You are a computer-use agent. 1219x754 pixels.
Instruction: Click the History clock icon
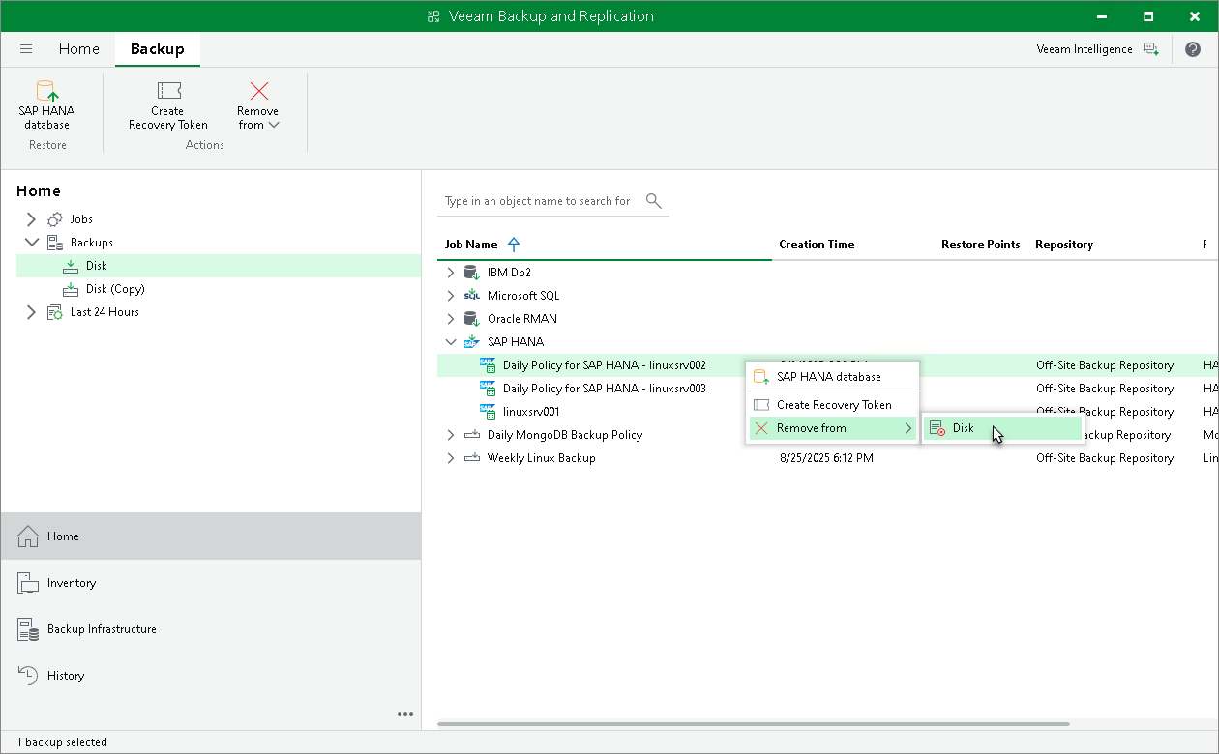pos(28,676)
